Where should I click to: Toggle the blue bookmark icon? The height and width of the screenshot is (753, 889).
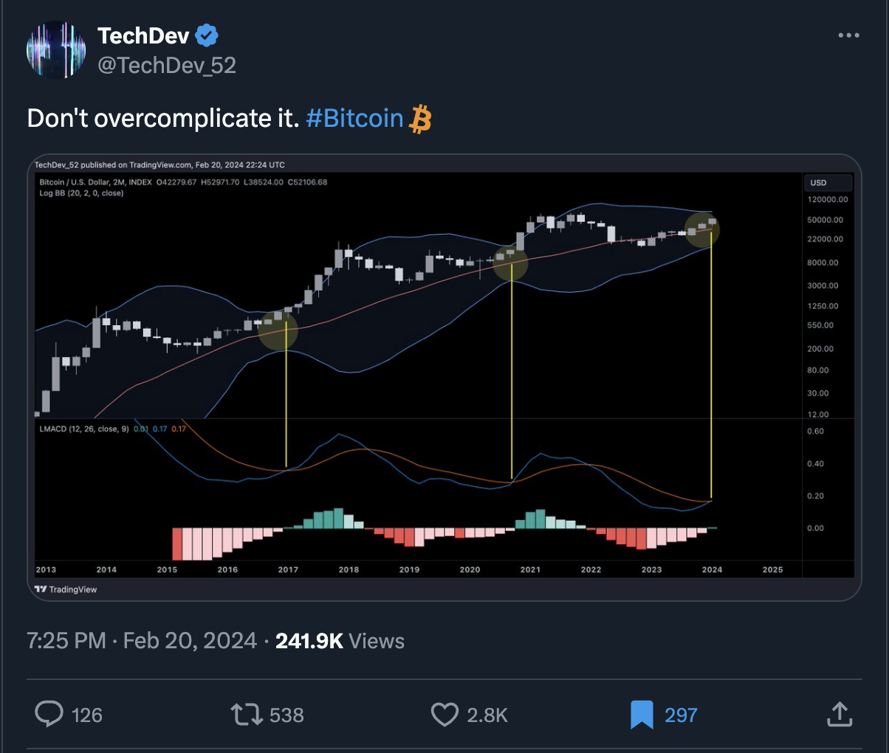pyautogui.click(x=642, y=714)
